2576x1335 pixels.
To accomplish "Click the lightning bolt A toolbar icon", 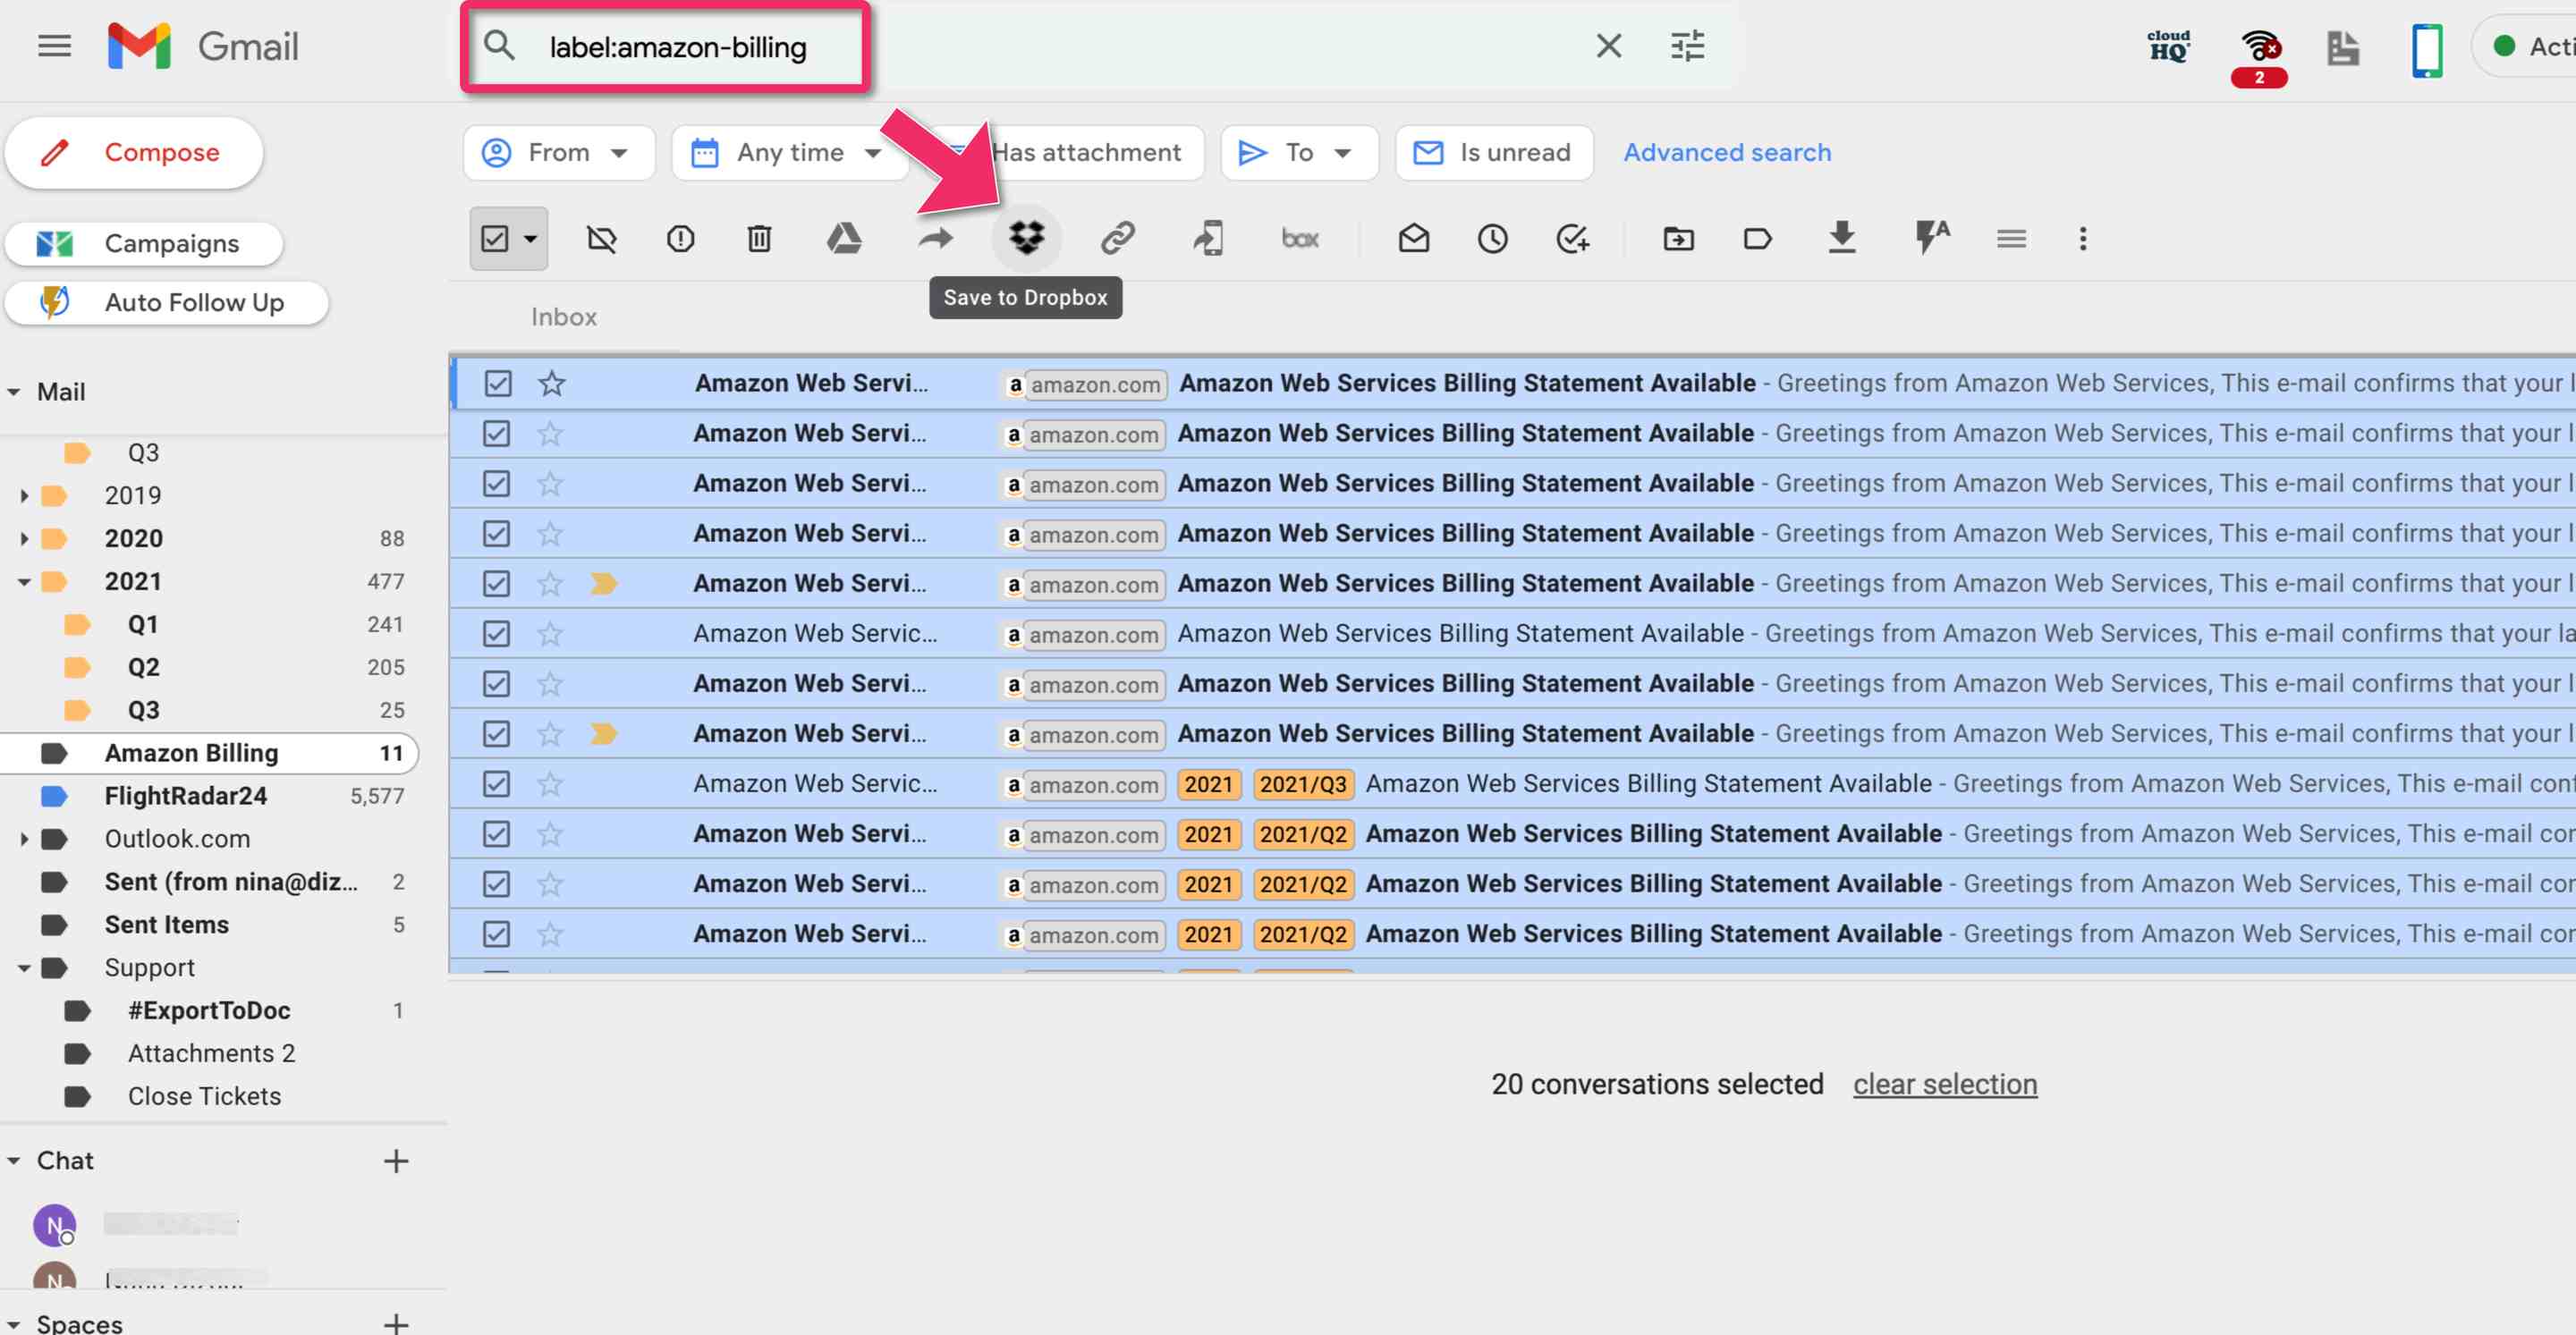I will (1931, 238).
